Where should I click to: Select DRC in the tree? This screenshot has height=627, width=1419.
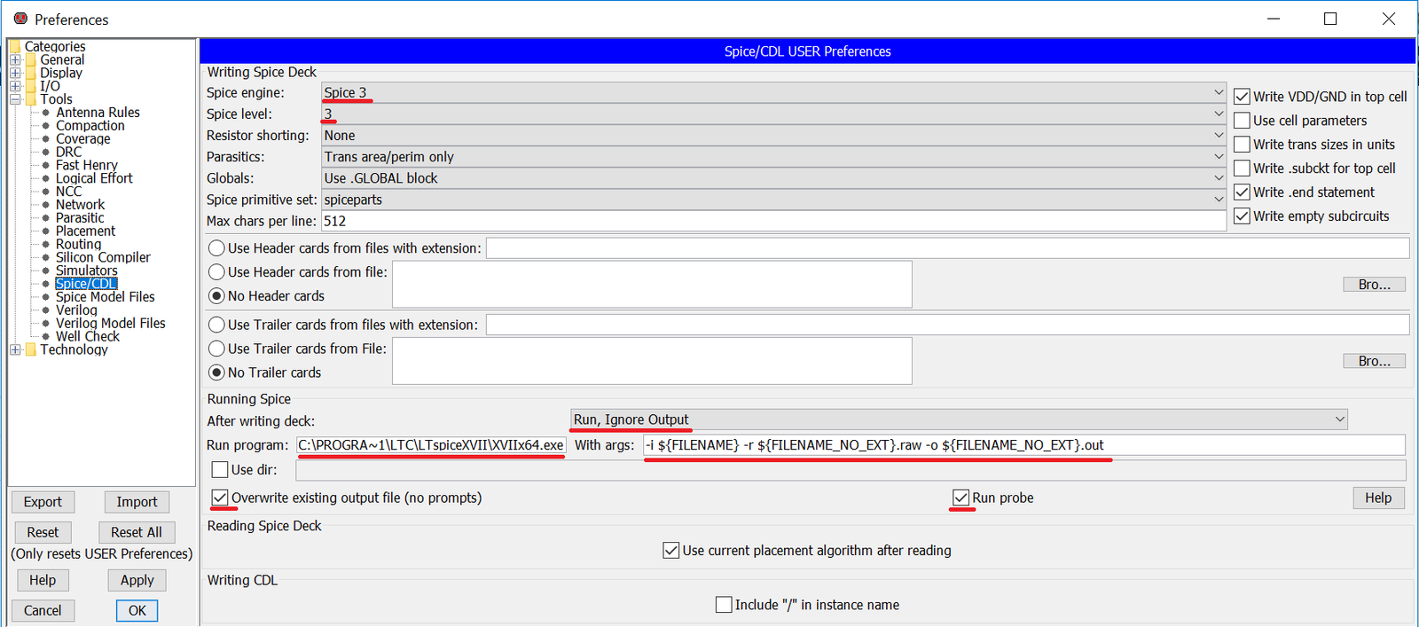pos(68,152)
